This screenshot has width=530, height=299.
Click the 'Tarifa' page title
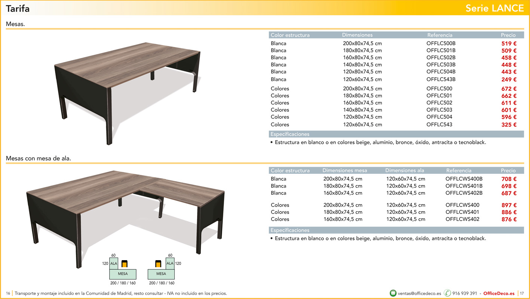[x=18, y=9]
